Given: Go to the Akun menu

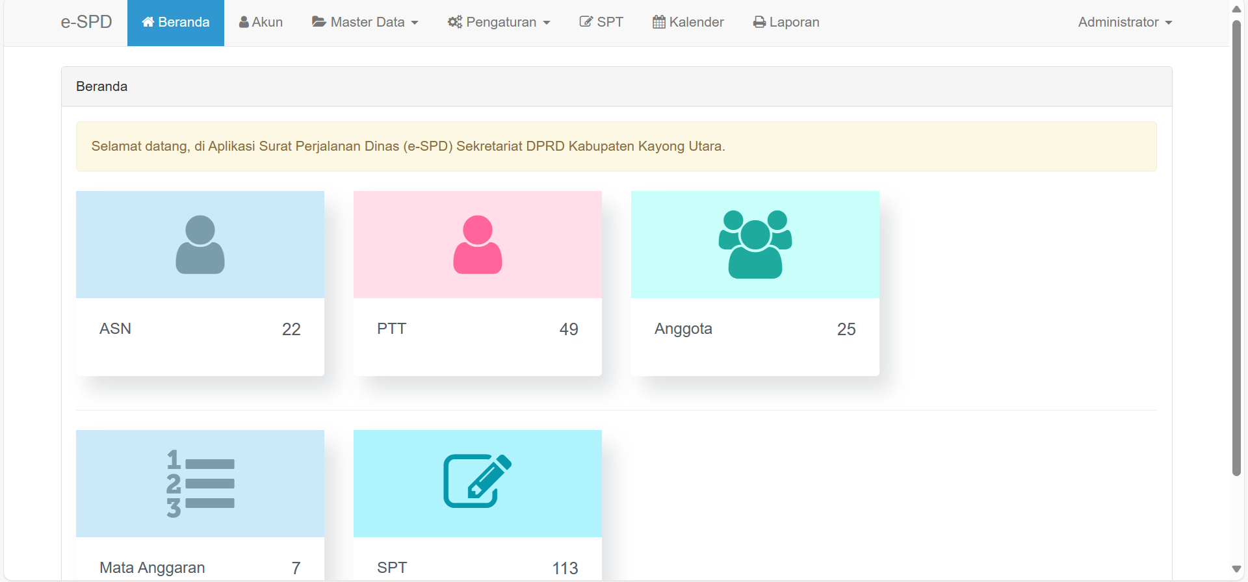Looking at the screenshot, I should tap(261, 23).
